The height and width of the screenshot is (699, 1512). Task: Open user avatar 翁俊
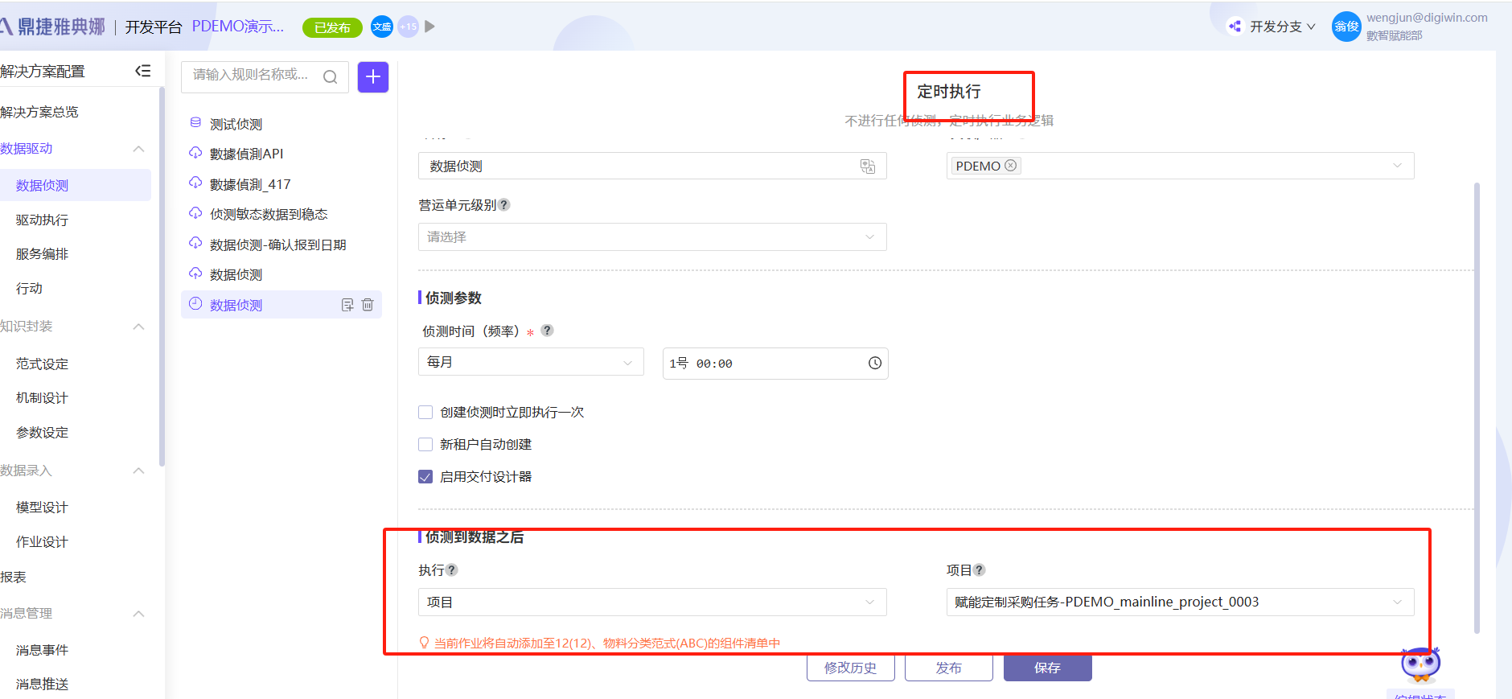pos(1346,27)
